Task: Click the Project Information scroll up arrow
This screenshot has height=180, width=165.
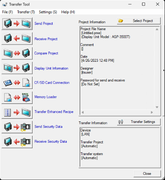Action: (157, 29)
